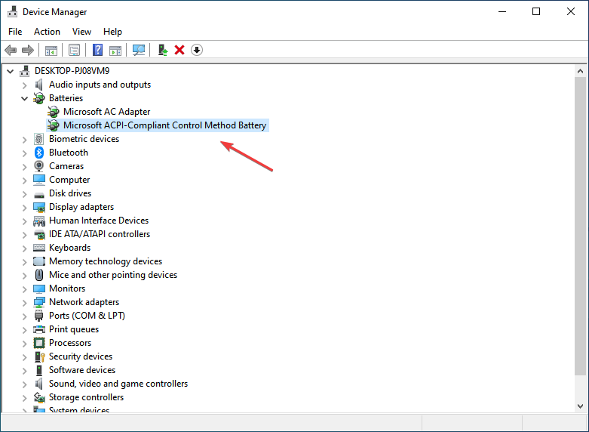Click the Disk drives icon
The width and height of the screenshot is (589, 432).
(39, 195)
